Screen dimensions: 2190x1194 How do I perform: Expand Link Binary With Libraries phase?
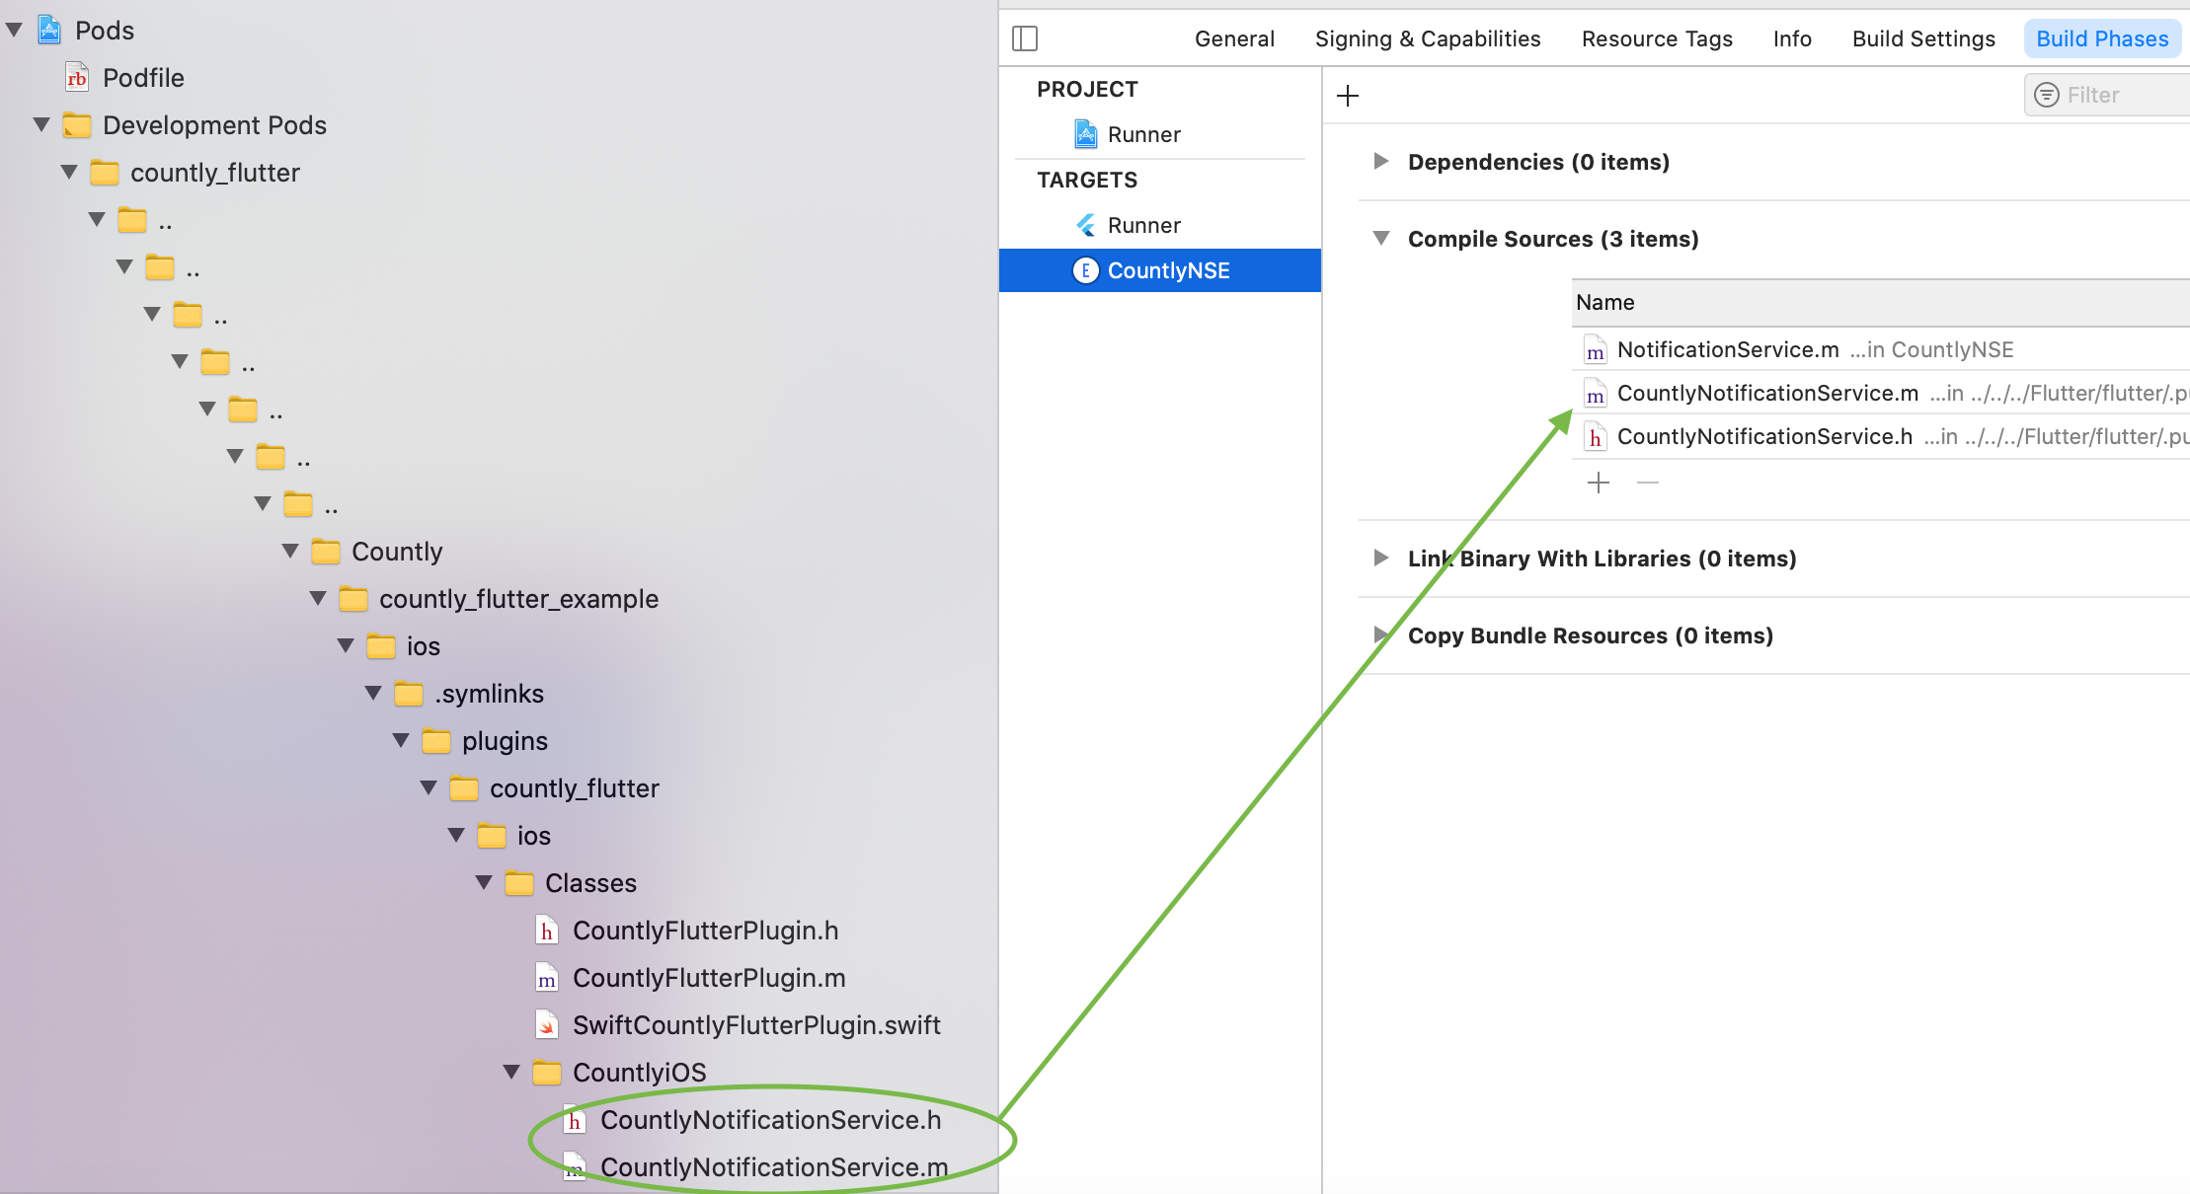tap(1381, 558)
